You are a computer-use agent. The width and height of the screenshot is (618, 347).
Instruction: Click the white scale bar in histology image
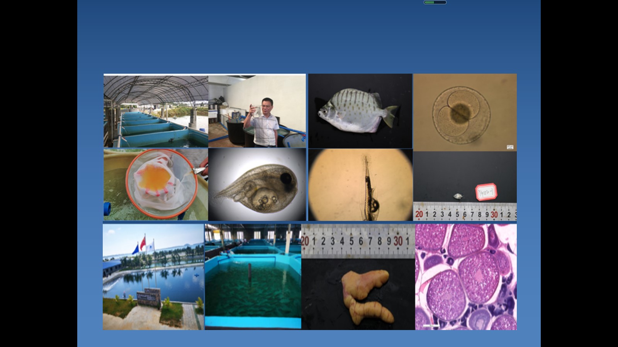coord(431,326)
